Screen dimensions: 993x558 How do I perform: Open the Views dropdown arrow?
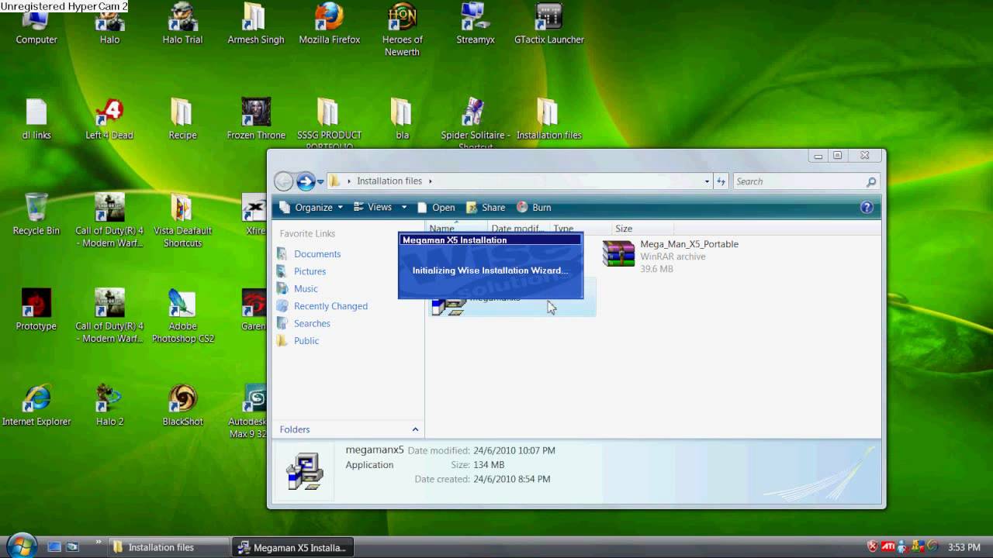click(x=403, y=207)
